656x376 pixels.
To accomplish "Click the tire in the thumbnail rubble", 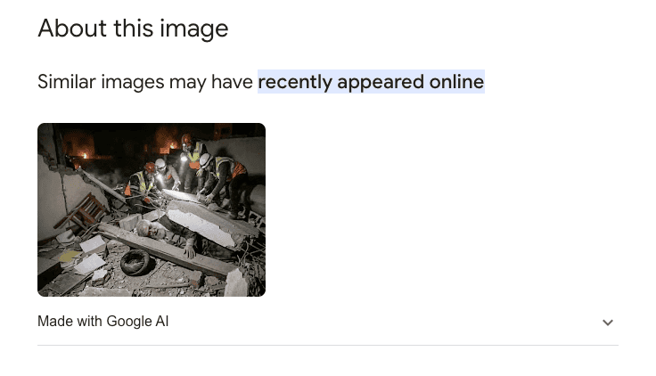I will coord(135,262).
